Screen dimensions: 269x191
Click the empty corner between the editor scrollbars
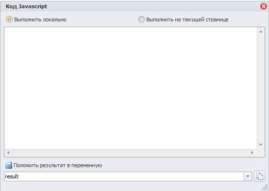261,153
